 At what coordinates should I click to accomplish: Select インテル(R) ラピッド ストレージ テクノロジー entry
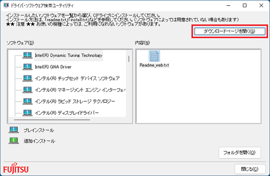[x=75, y=101]
